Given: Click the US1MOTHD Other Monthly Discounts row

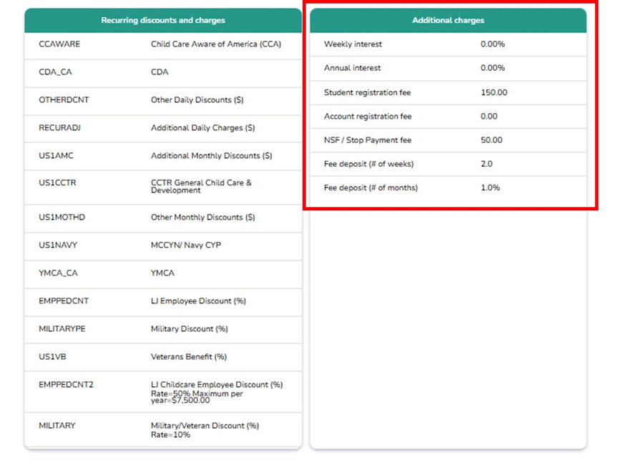Looking at the screenshot, I should (163, 217).
